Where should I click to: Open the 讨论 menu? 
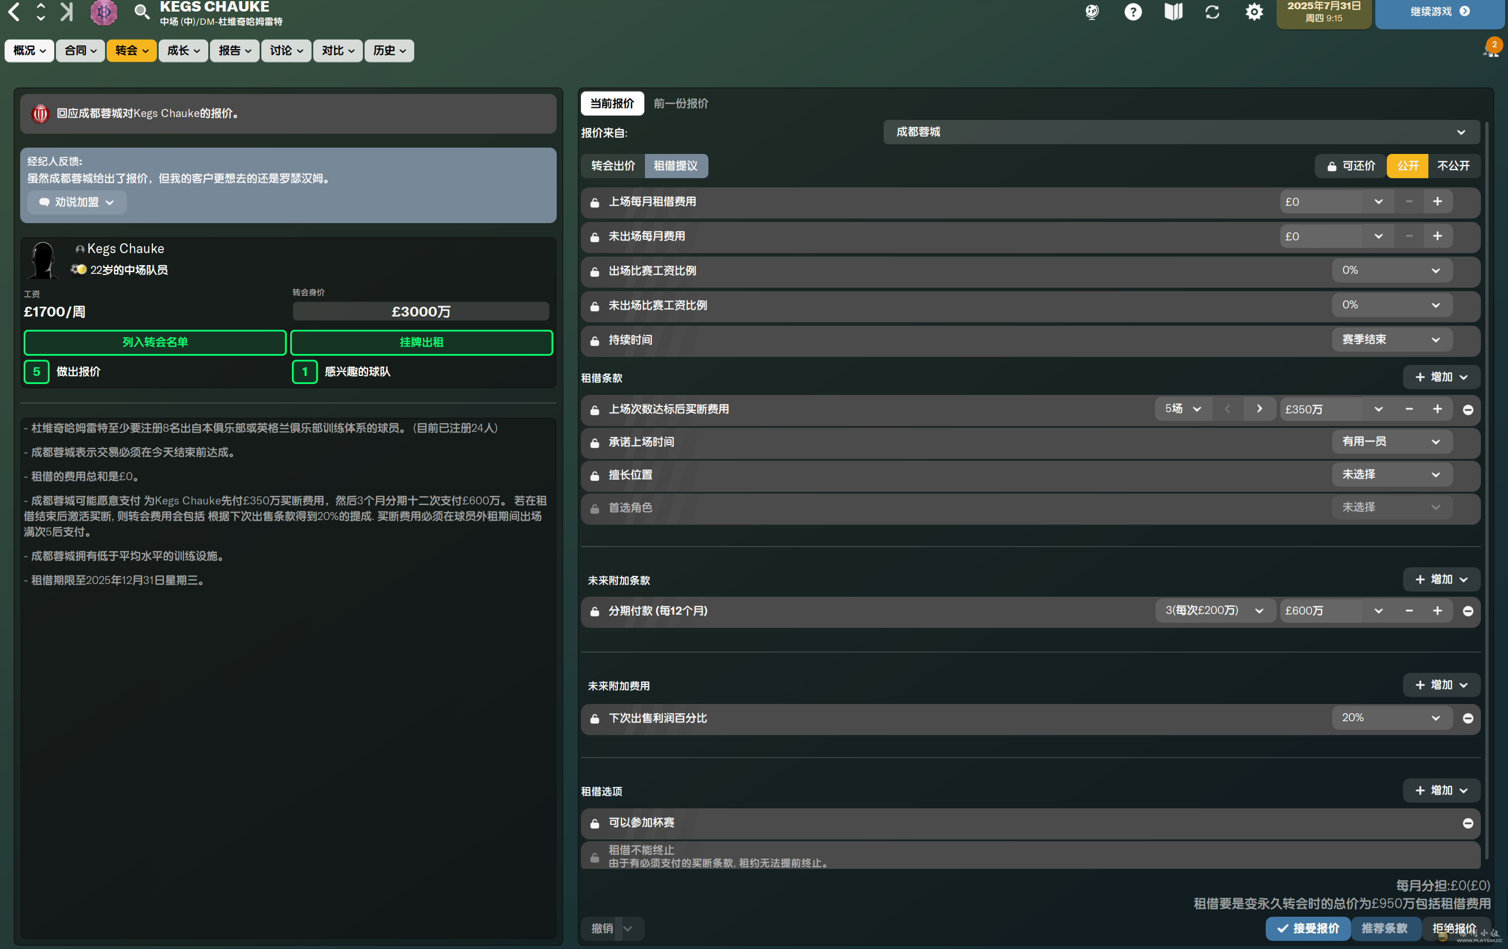[286, 51]
